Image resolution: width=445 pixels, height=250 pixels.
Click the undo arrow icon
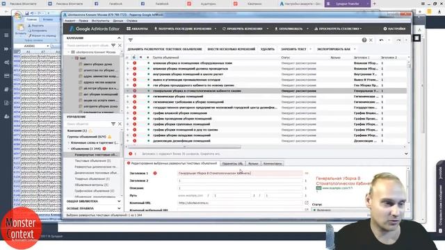pos(382,40)
